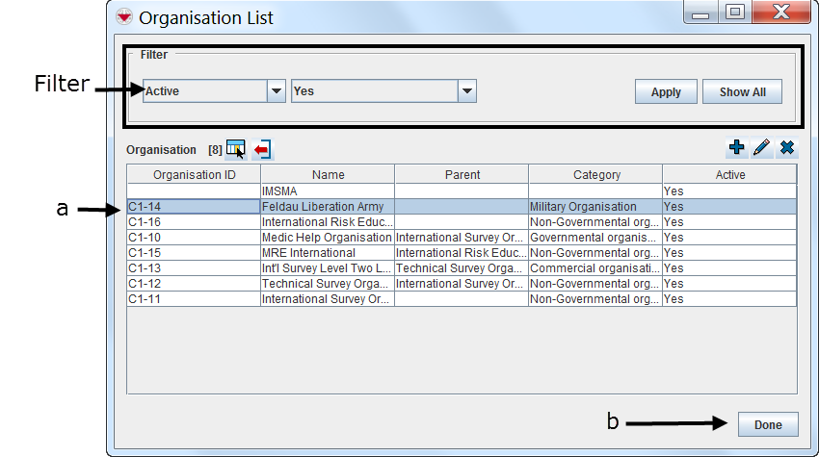819x457 pixels.
Task: Click the pencil edit organisation icon
Action: tap(762, 148)
